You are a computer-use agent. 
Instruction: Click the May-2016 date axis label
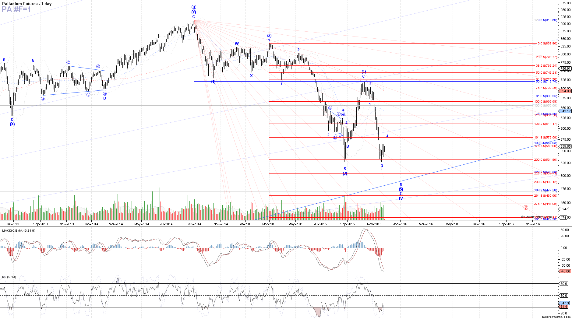point(453,224)
